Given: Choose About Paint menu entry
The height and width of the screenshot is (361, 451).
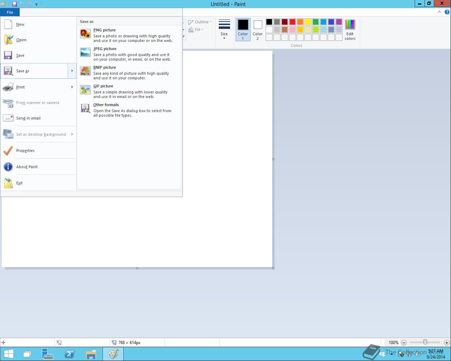Looking at the screenshot, I should pos(38,167).
